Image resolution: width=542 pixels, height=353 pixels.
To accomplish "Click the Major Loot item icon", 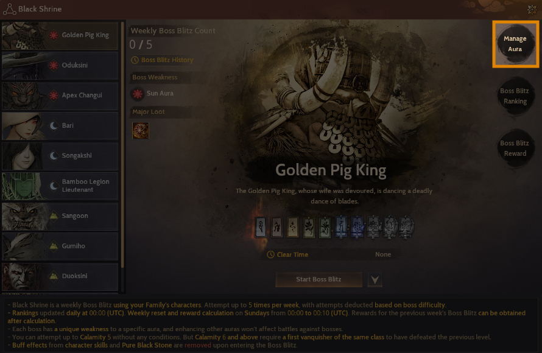I will 141,131.
